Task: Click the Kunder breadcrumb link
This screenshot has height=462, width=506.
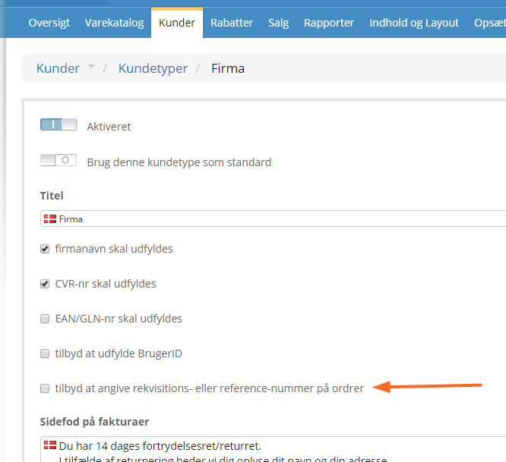Action: coord(58,68)
